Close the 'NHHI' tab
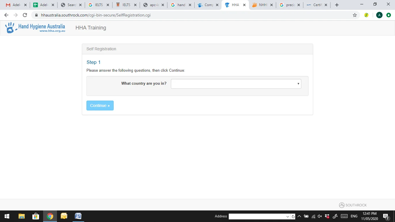 (272, 5)
